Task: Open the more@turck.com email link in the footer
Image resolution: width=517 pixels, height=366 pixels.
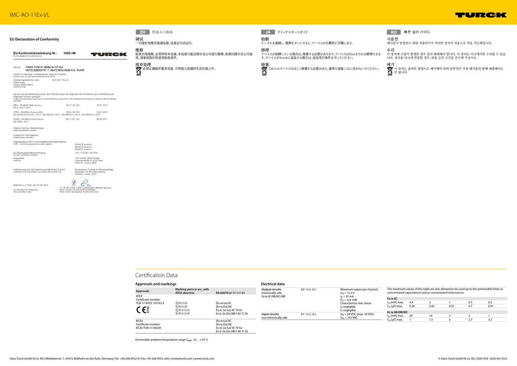Action: tap(181, 358)
